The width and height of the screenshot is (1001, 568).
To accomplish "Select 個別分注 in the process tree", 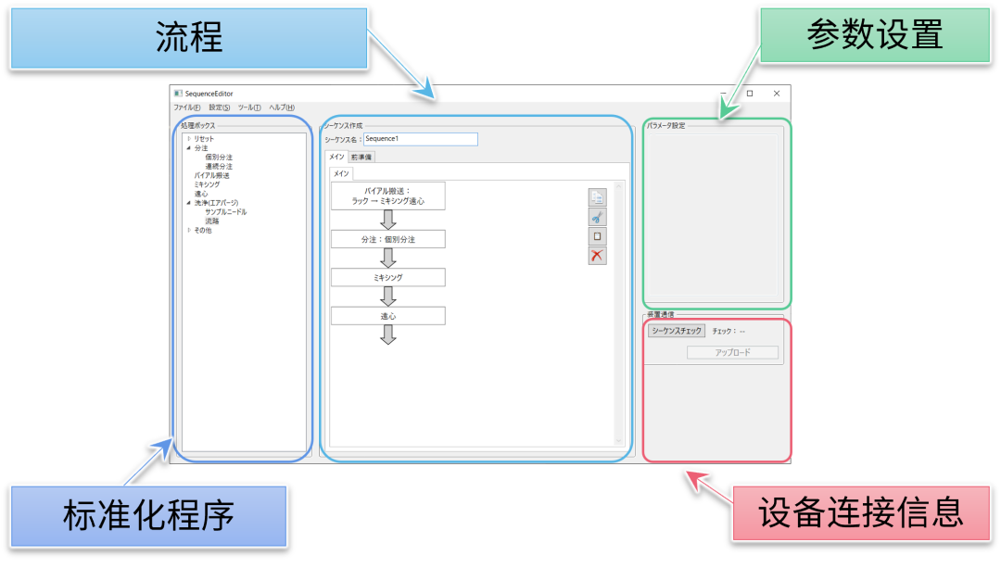I will click(x=219, y=158).
